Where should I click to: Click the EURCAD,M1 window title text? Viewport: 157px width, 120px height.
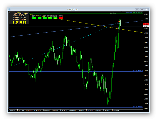(73, 10)
